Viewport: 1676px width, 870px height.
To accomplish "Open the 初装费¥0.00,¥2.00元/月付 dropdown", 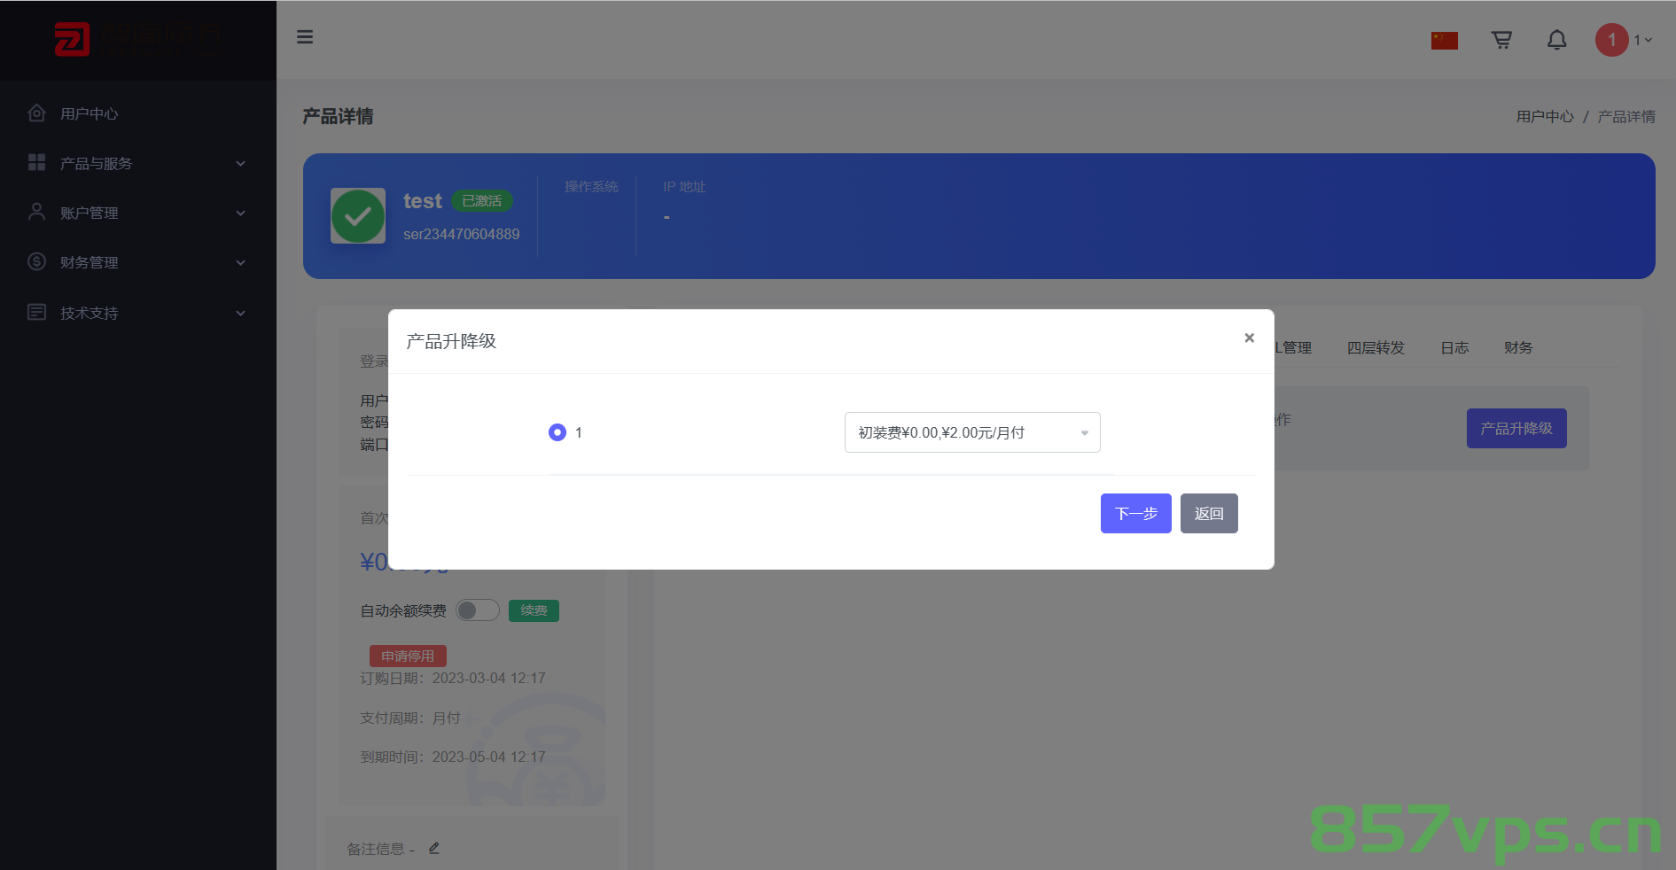I will point(972,432).
